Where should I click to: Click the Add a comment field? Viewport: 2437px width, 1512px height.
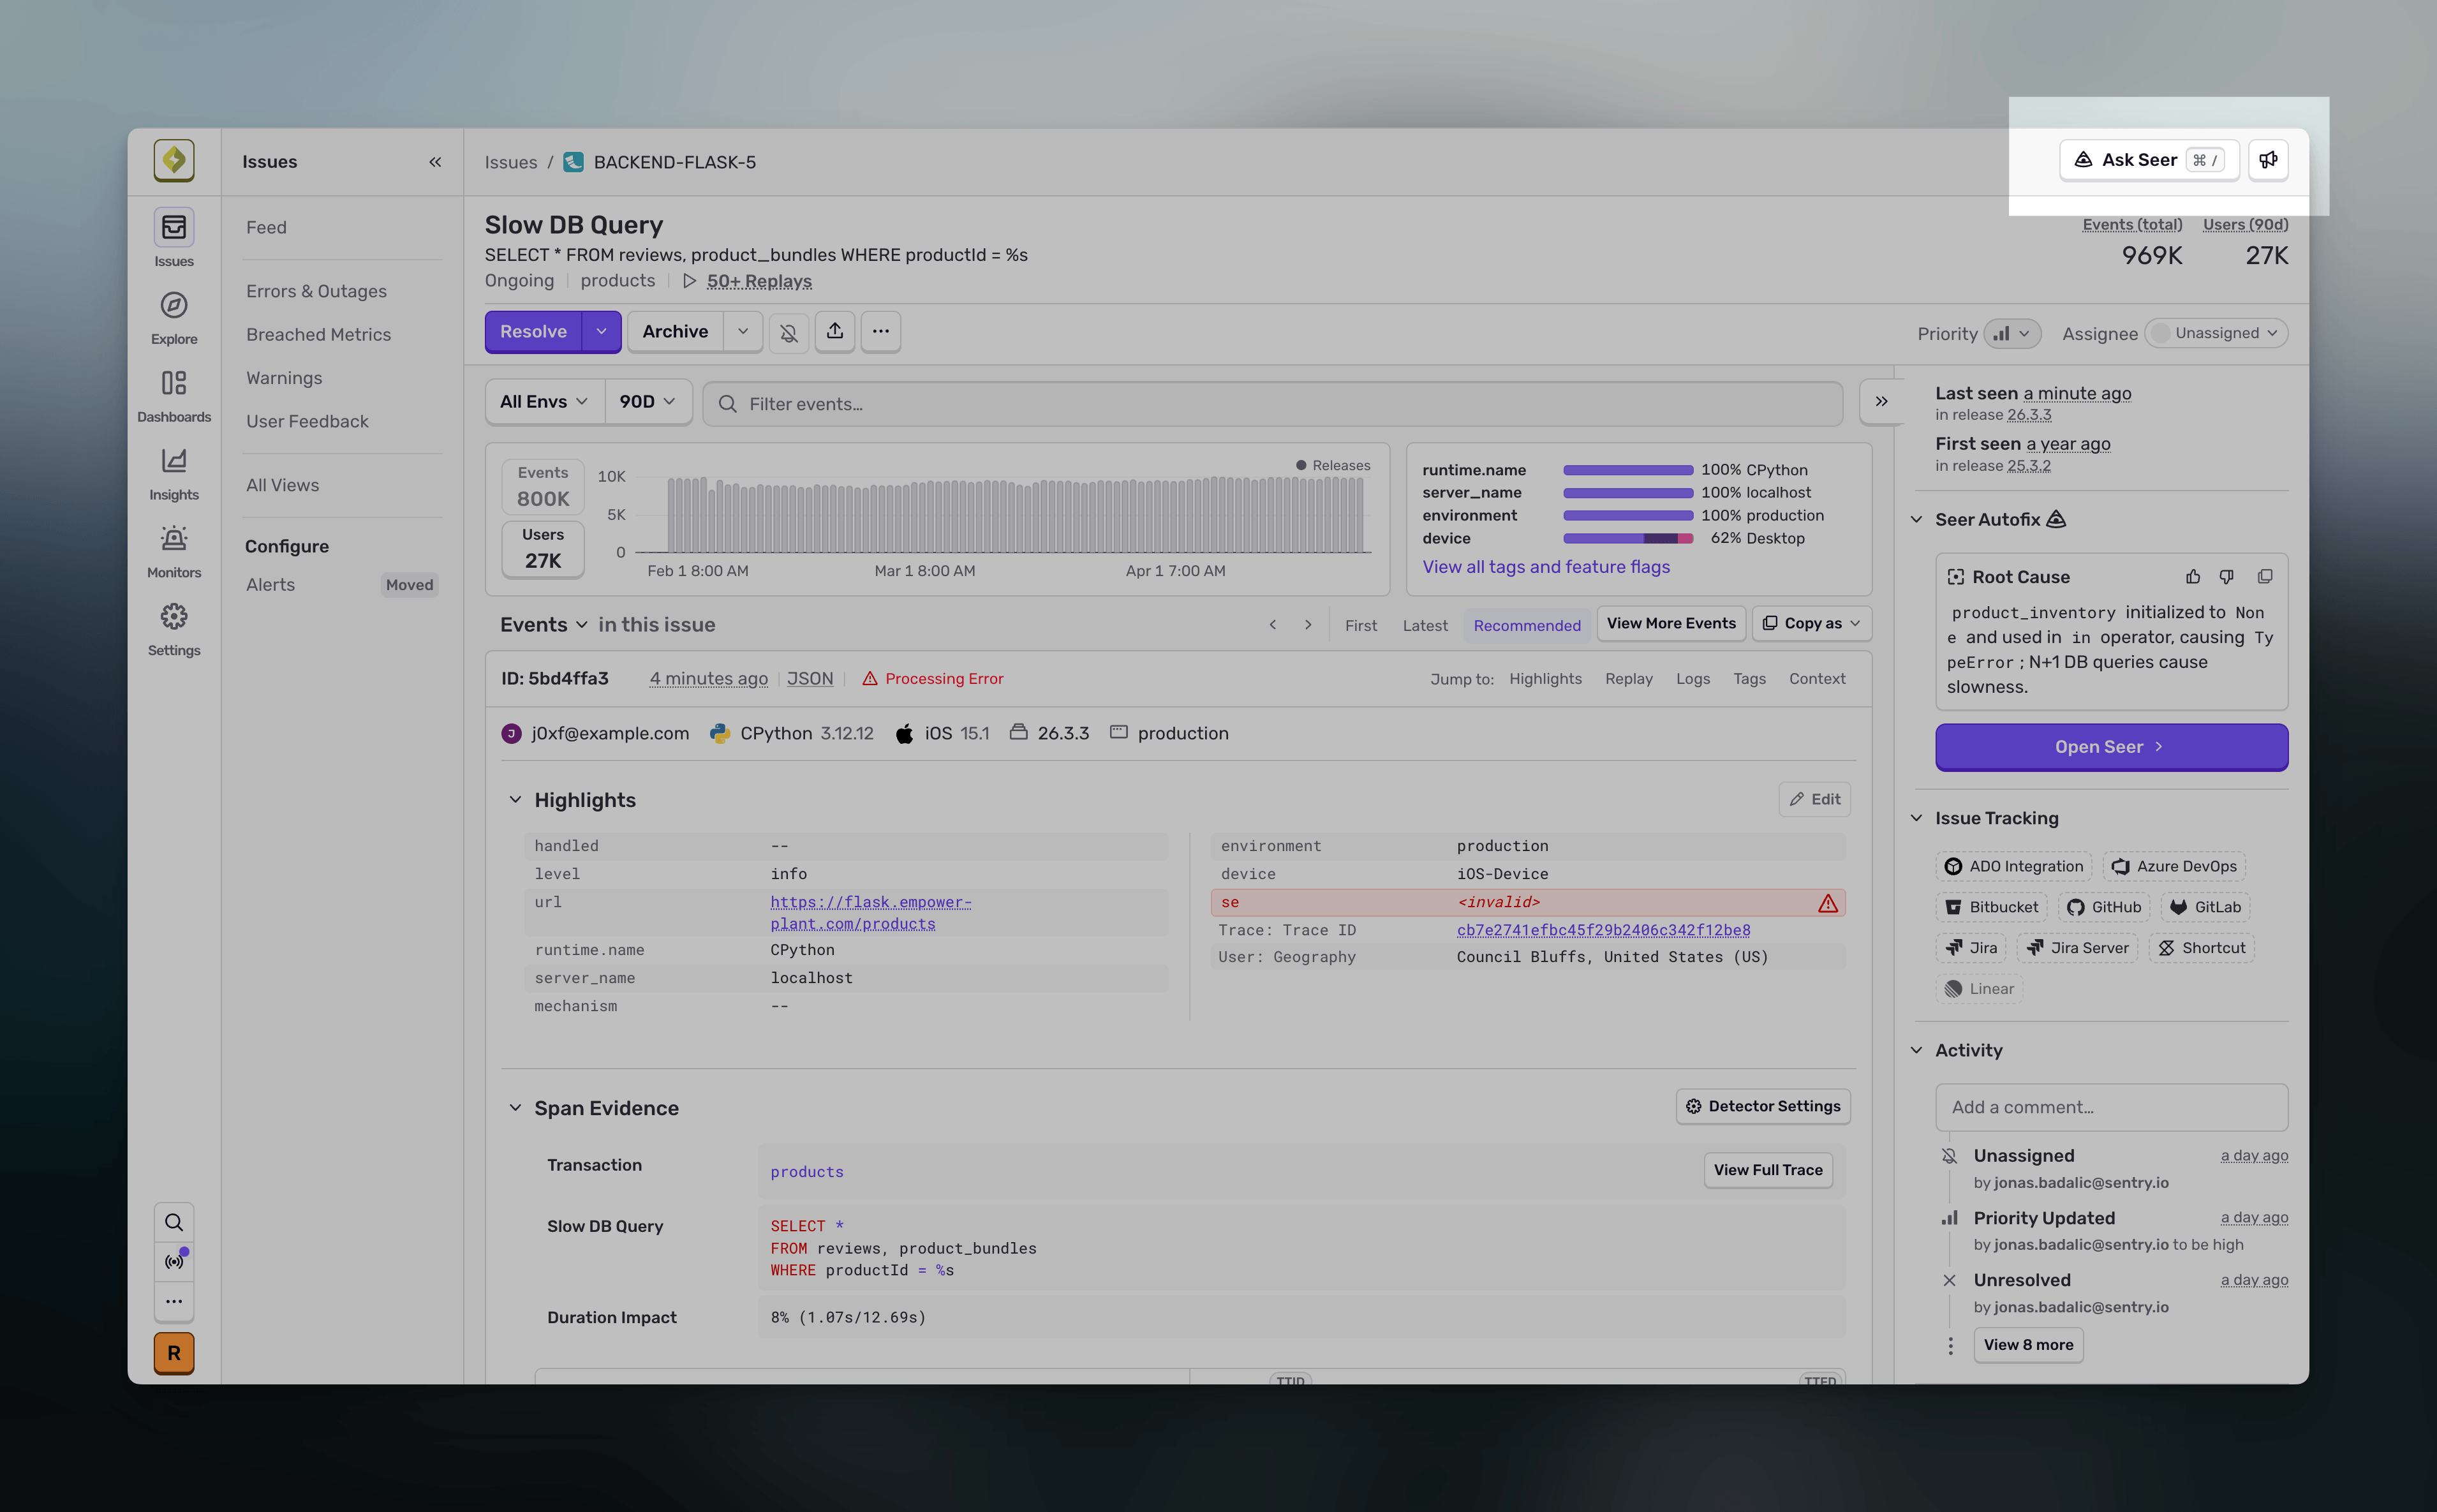coord(2111,1107)
